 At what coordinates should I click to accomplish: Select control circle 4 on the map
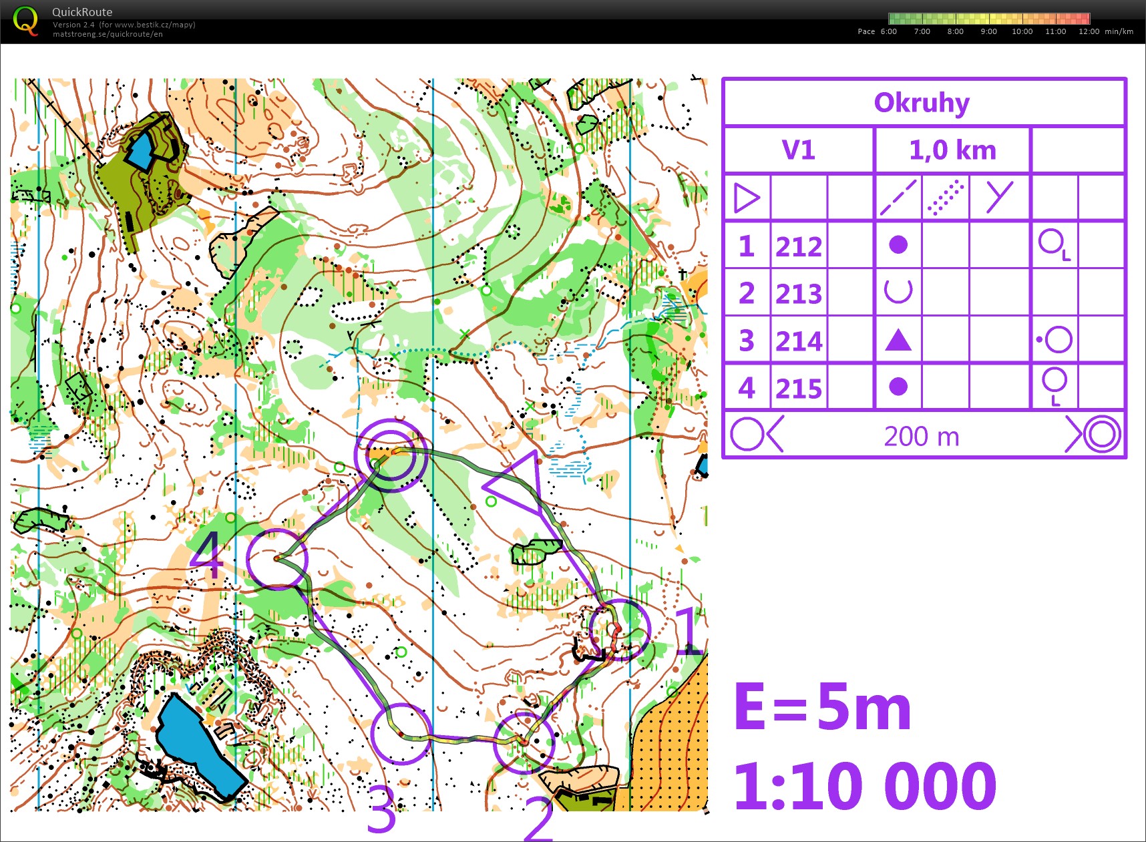[276, 559]
